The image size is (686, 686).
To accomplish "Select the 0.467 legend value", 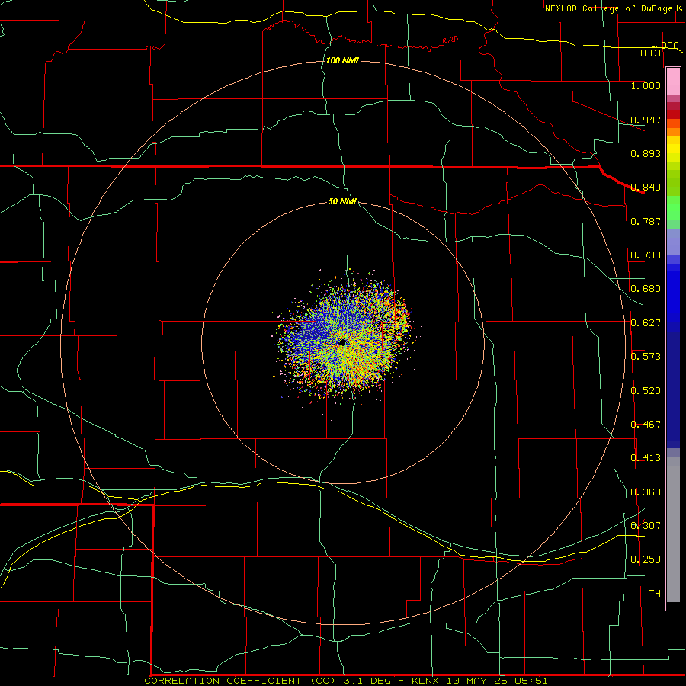I will click(646, 425).
